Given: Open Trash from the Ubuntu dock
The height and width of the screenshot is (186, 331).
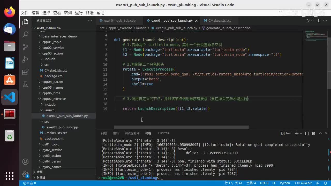Looking at the screenshot, I should click(10, 136).
